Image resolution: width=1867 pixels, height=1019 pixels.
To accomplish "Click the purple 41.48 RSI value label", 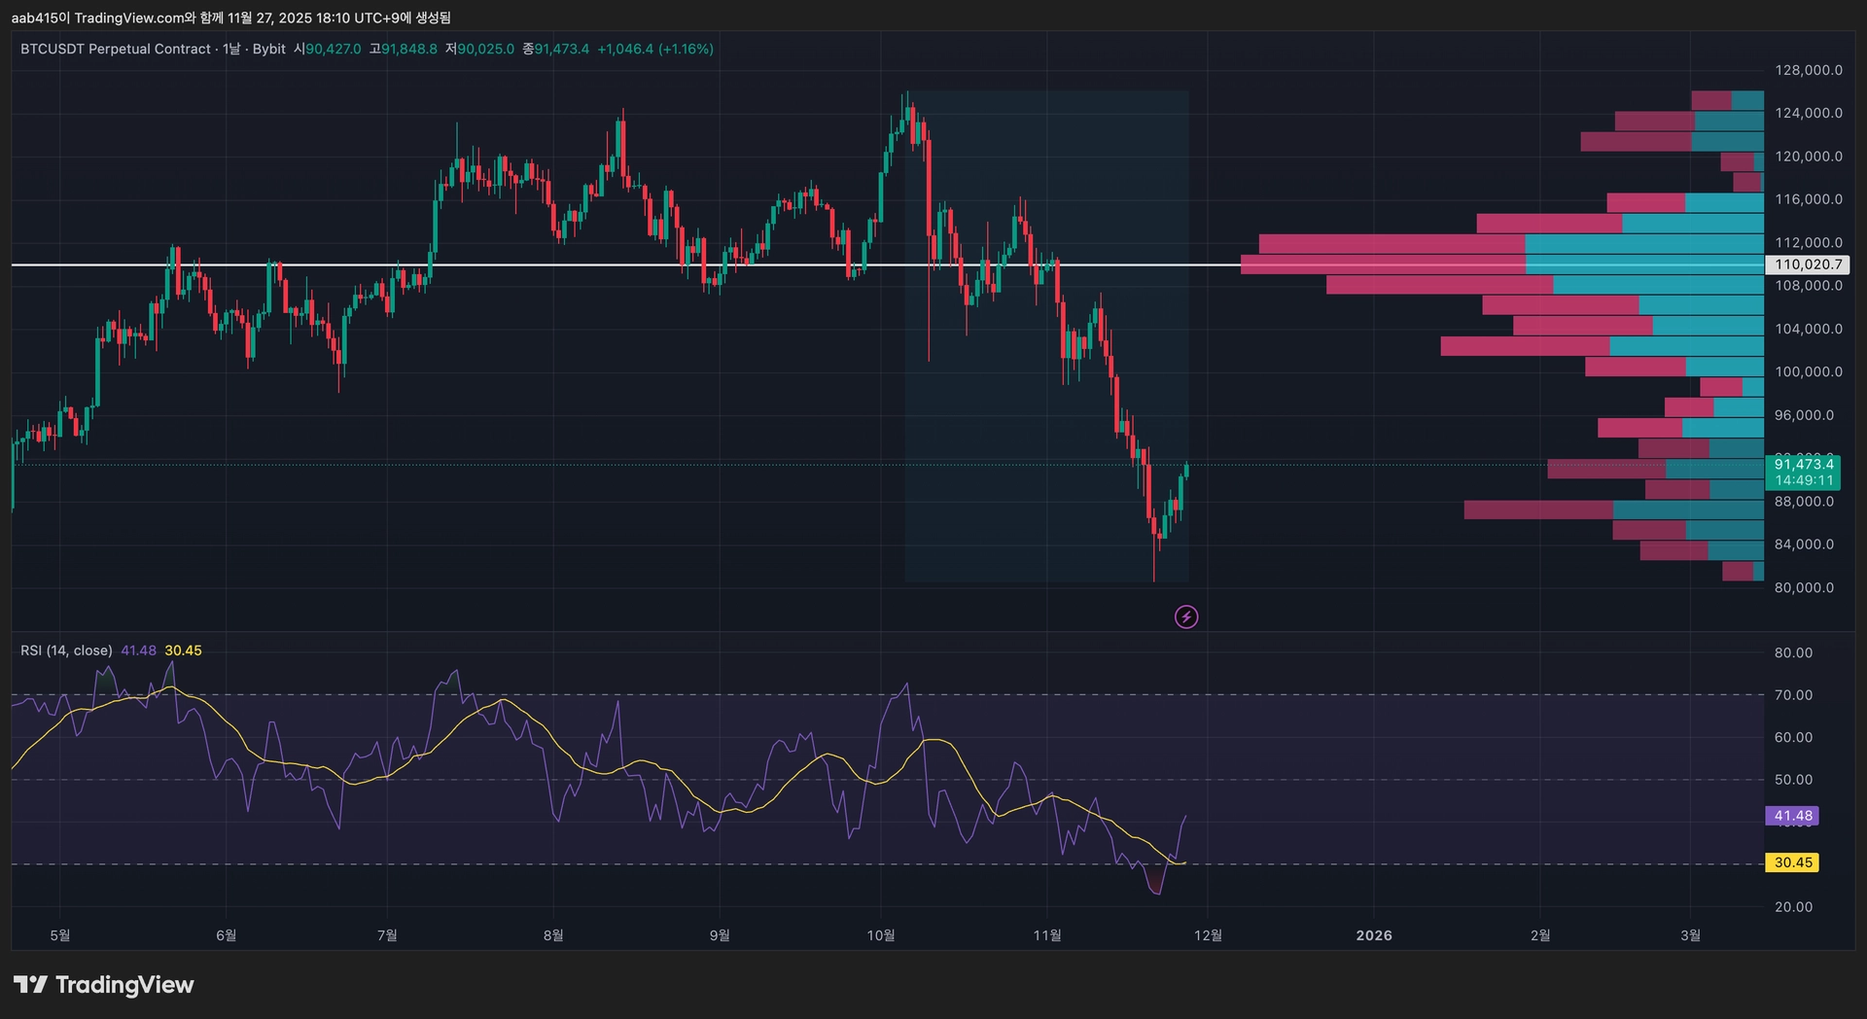I will [x=1792, y=816].
